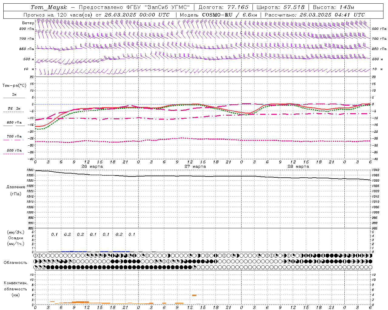
Task: Click the computed time Рассчитано: 26.03.2025 04:41 UTC
Action: coord(315,15)
